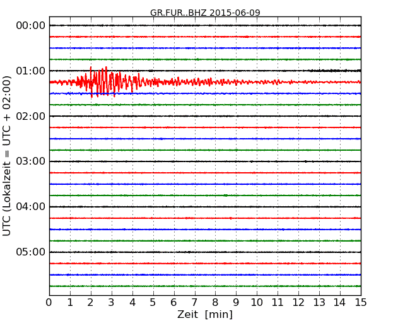Select the 05:00 time label
The image size is (410, 328).
pyautogui.click(x=31, y=252)
